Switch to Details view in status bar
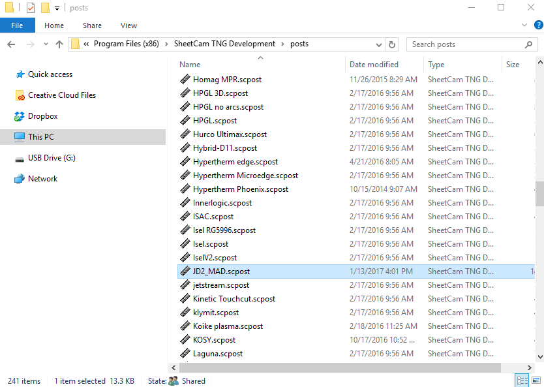The height and width of the screenshot is (387, 544). (522, 380)
